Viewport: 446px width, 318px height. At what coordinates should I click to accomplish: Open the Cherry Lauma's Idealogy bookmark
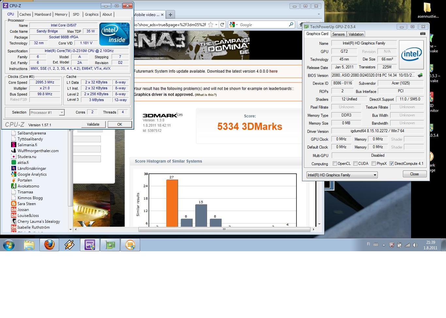[x=39, y=221]
